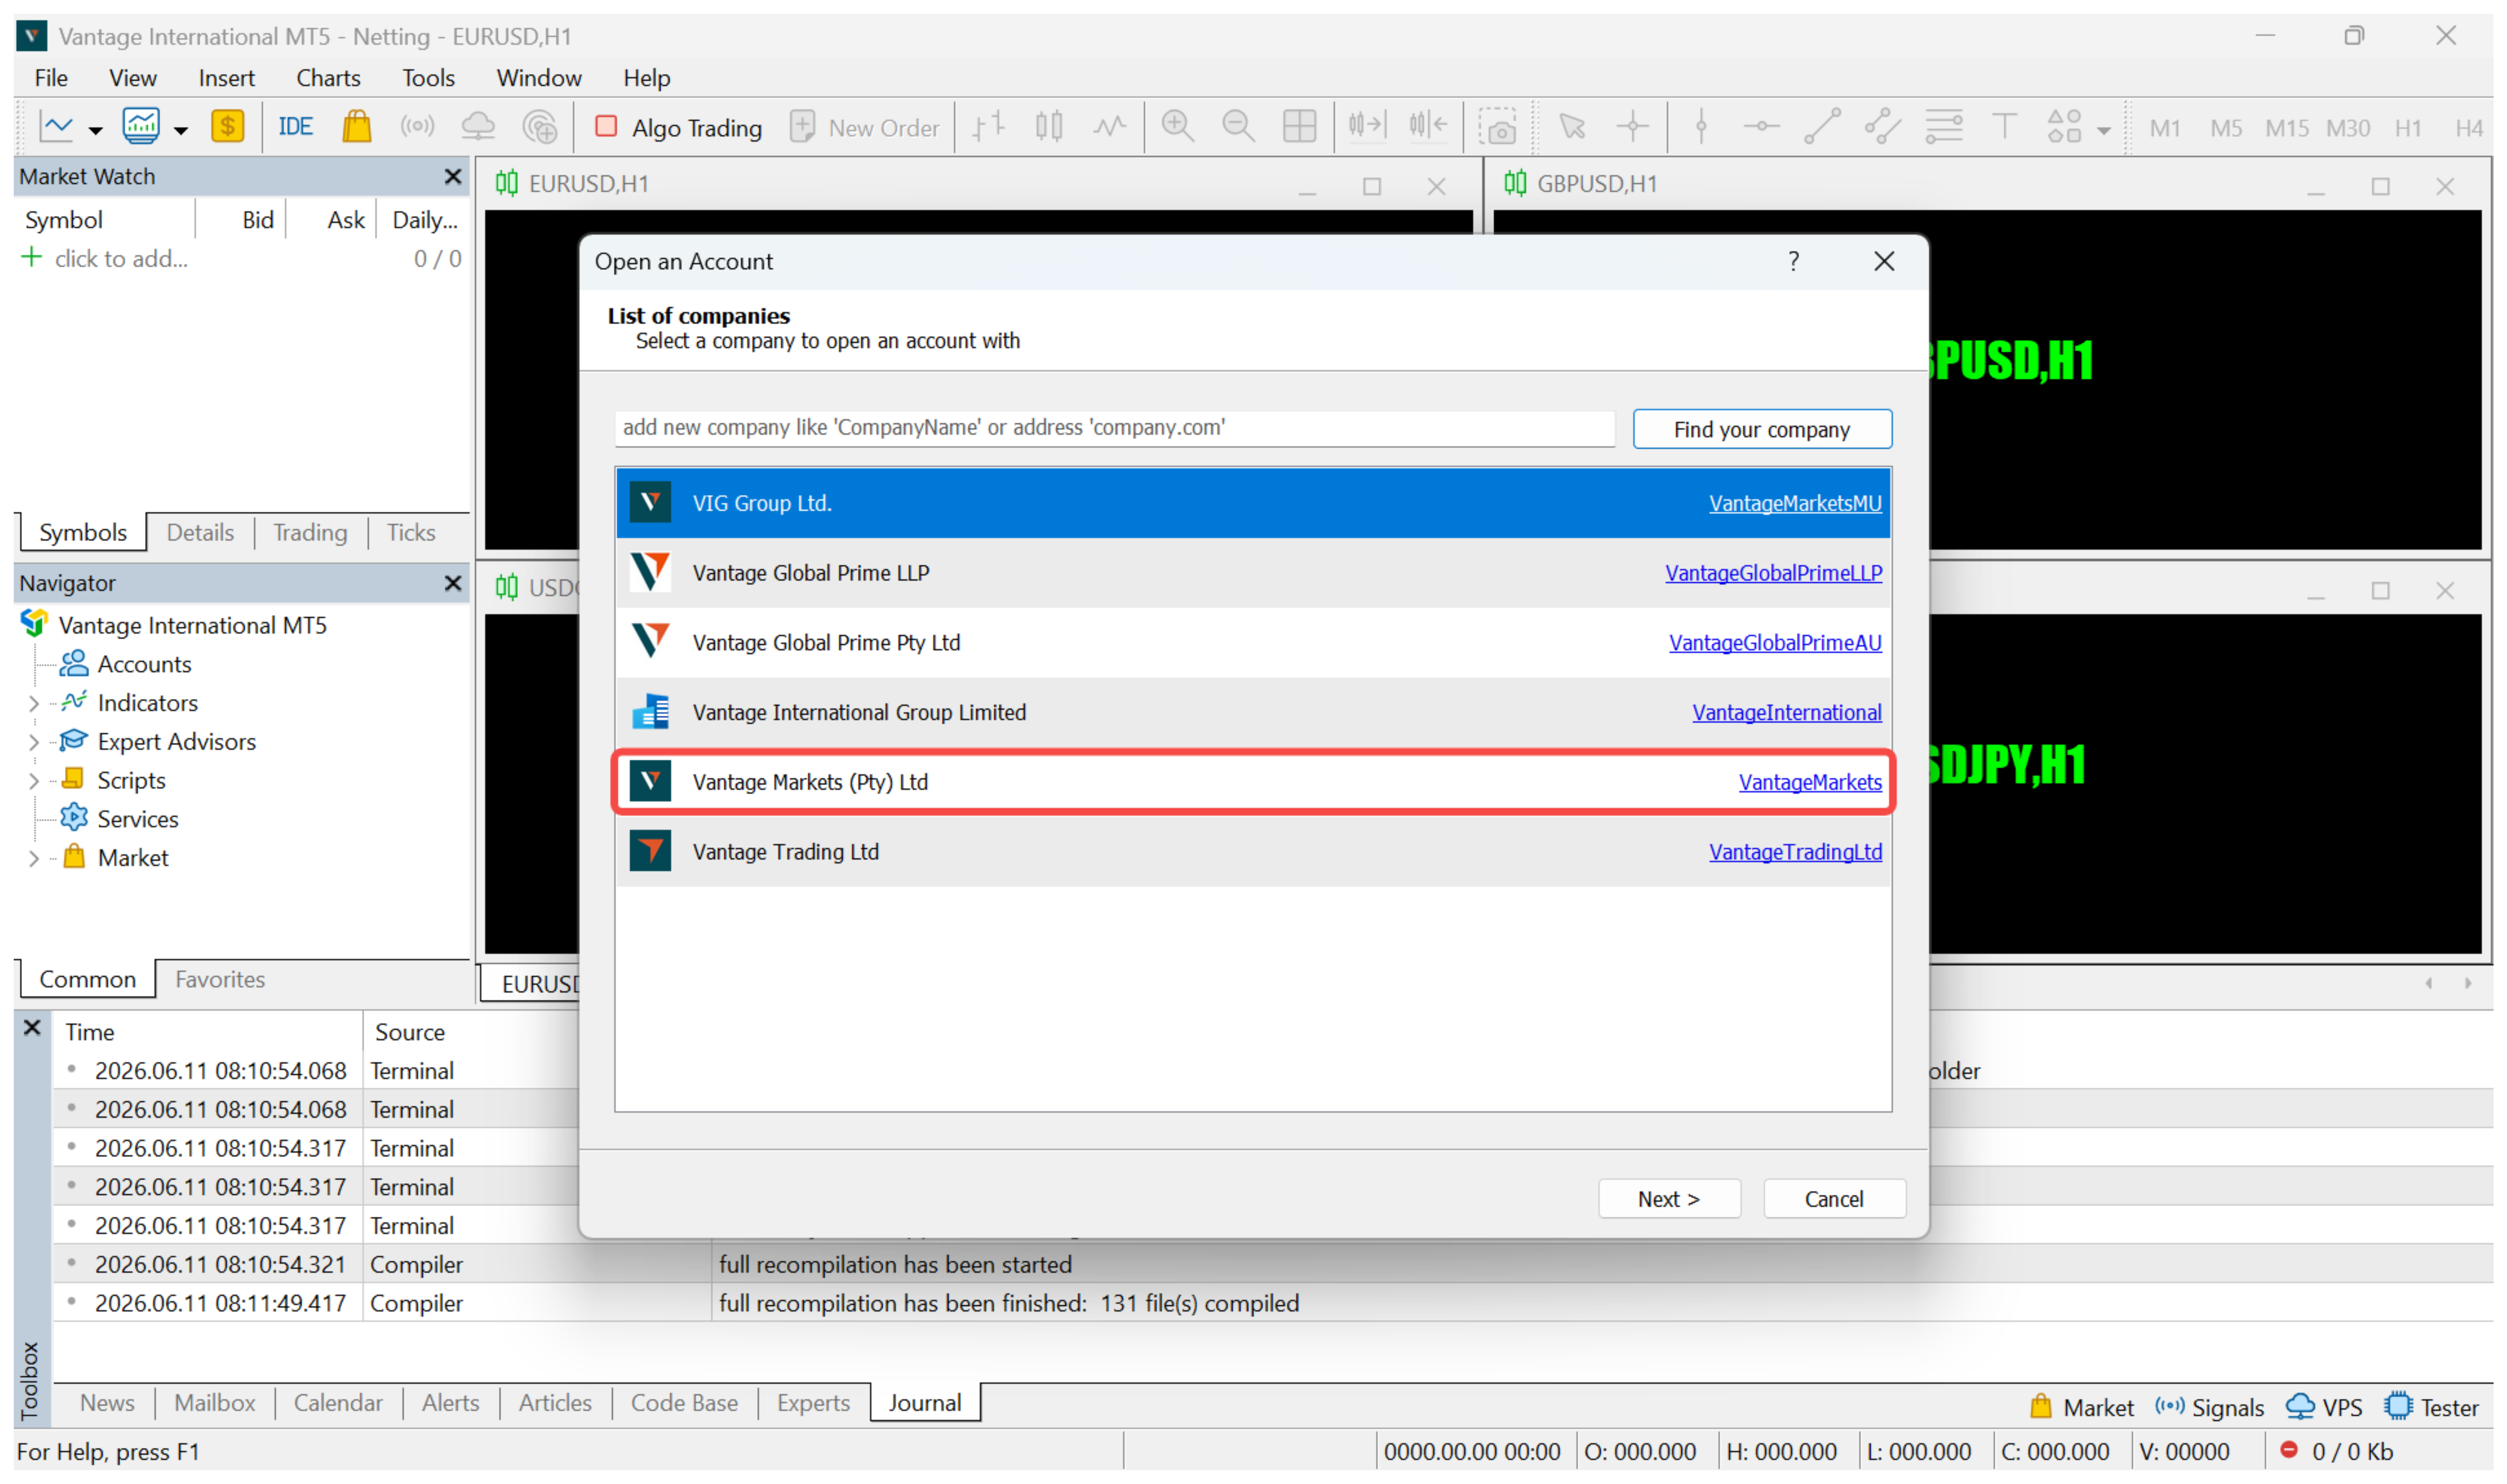2507x1484 pixels.
Task: Click the company search input field
Action: (1115, 428)
